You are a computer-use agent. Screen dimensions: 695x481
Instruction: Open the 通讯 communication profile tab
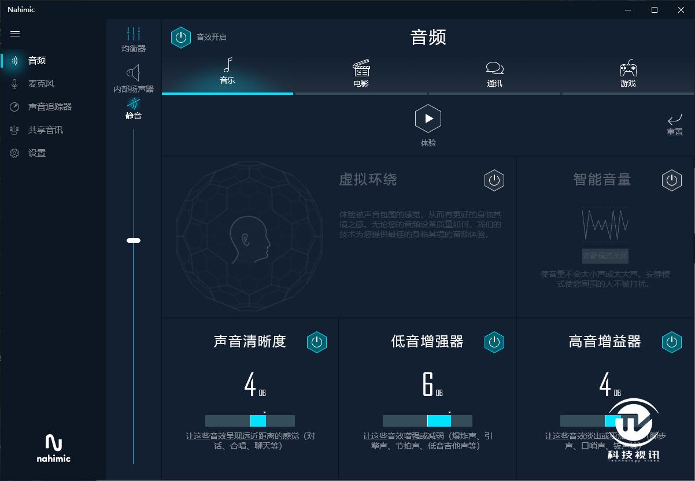point(494,73)
